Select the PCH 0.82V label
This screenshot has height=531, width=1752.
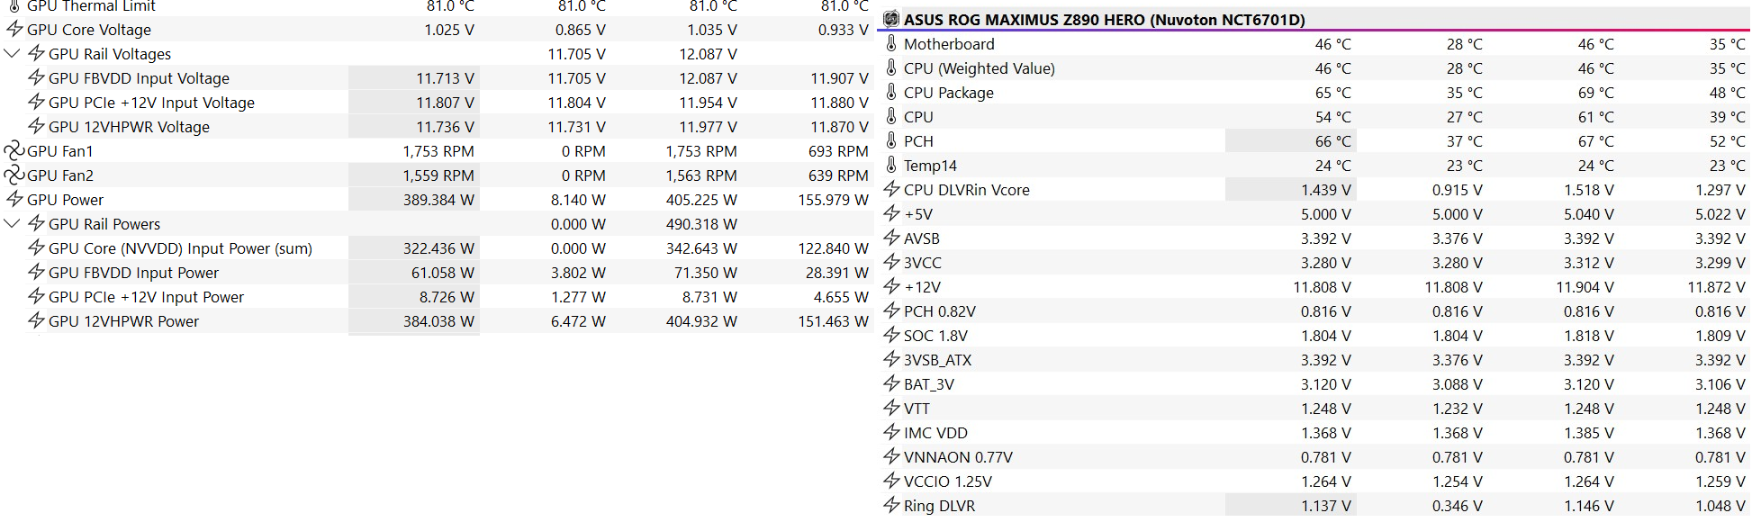[940, 311]
